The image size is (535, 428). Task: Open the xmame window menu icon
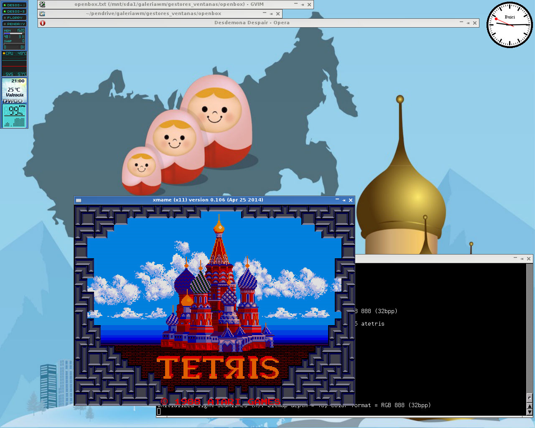79,200
